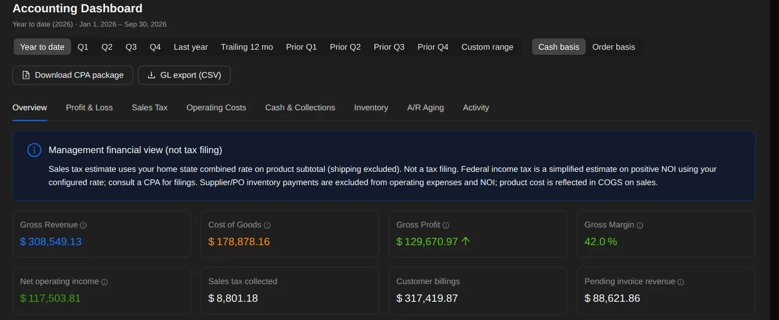
Task: Click the Pending invoice revenue value $88,621.86
Action: [612, 298]
